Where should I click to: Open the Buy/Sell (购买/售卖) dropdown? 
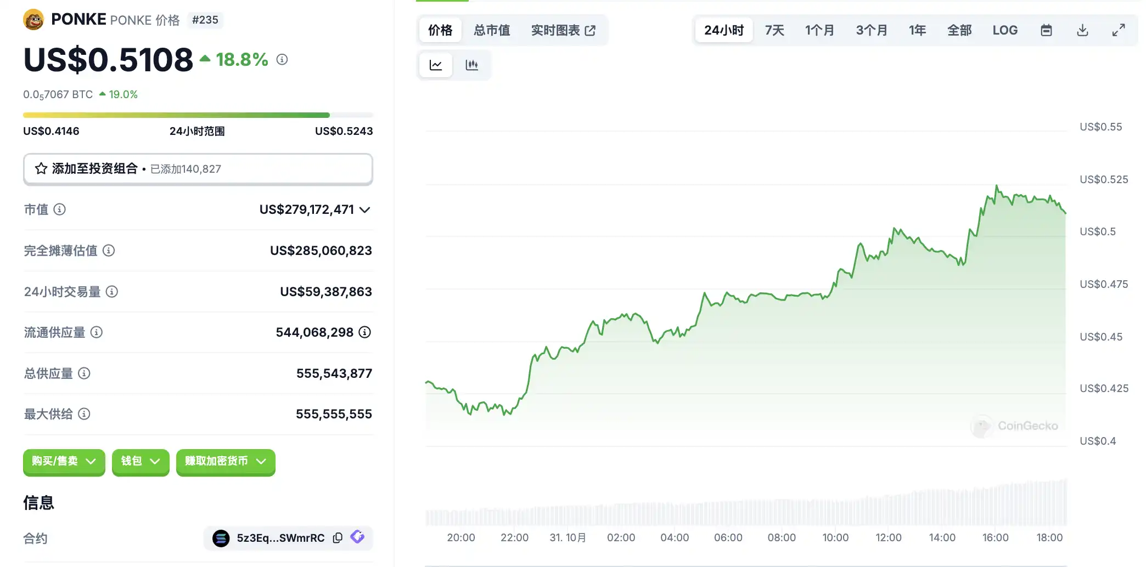(x=64, y=462)
